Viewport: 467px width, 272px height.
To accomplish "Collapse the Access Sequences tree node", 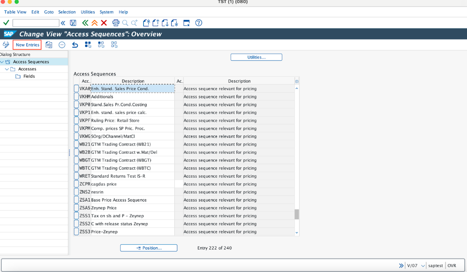I will pyautogui.click(x=2, y=62).
